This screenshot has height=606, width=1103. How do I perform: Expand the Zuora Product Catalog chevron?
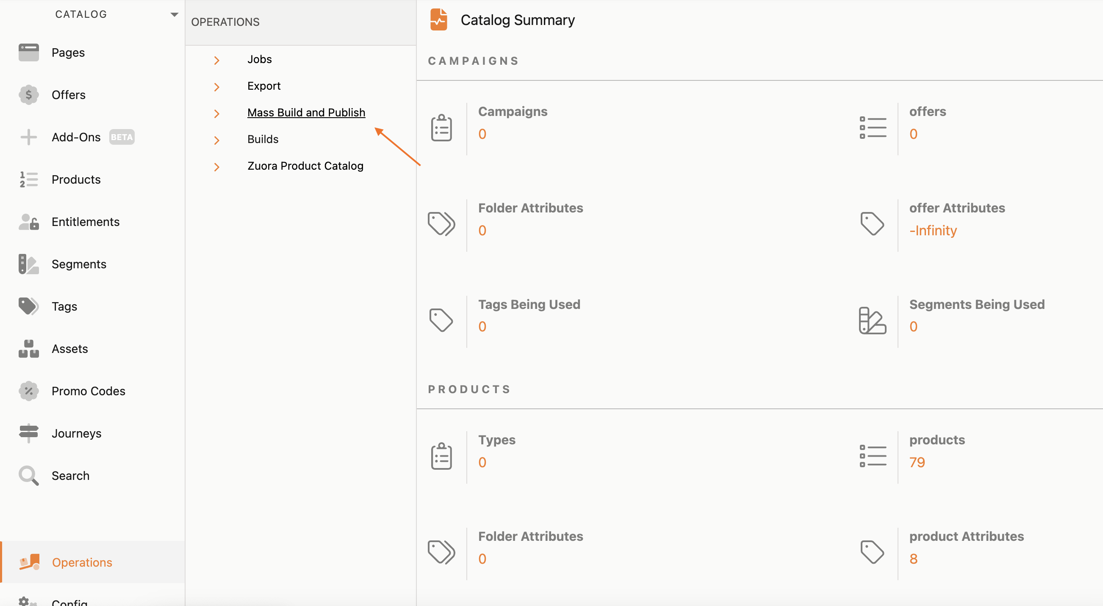tap(217, 167)
